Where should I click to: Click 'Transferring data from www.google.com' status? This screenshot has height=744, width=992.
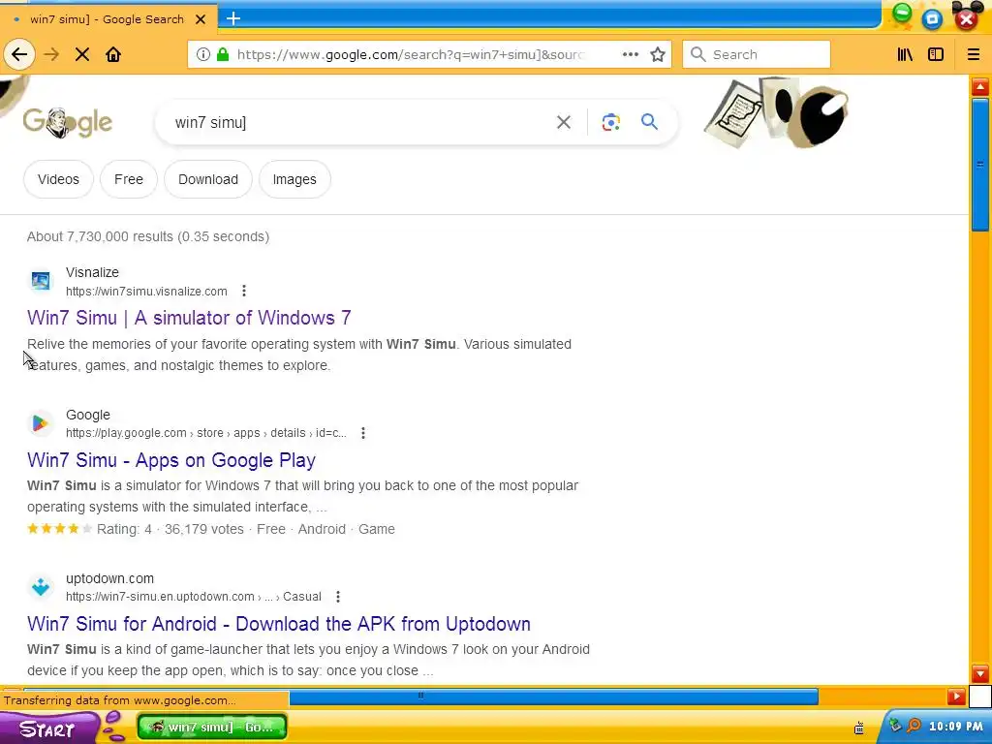pos(119,700)
